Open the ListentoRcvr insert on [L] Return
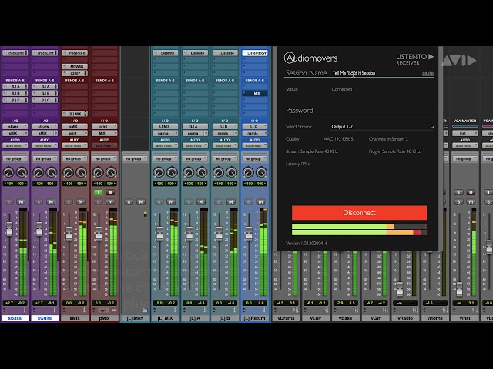 pos(255,53)
